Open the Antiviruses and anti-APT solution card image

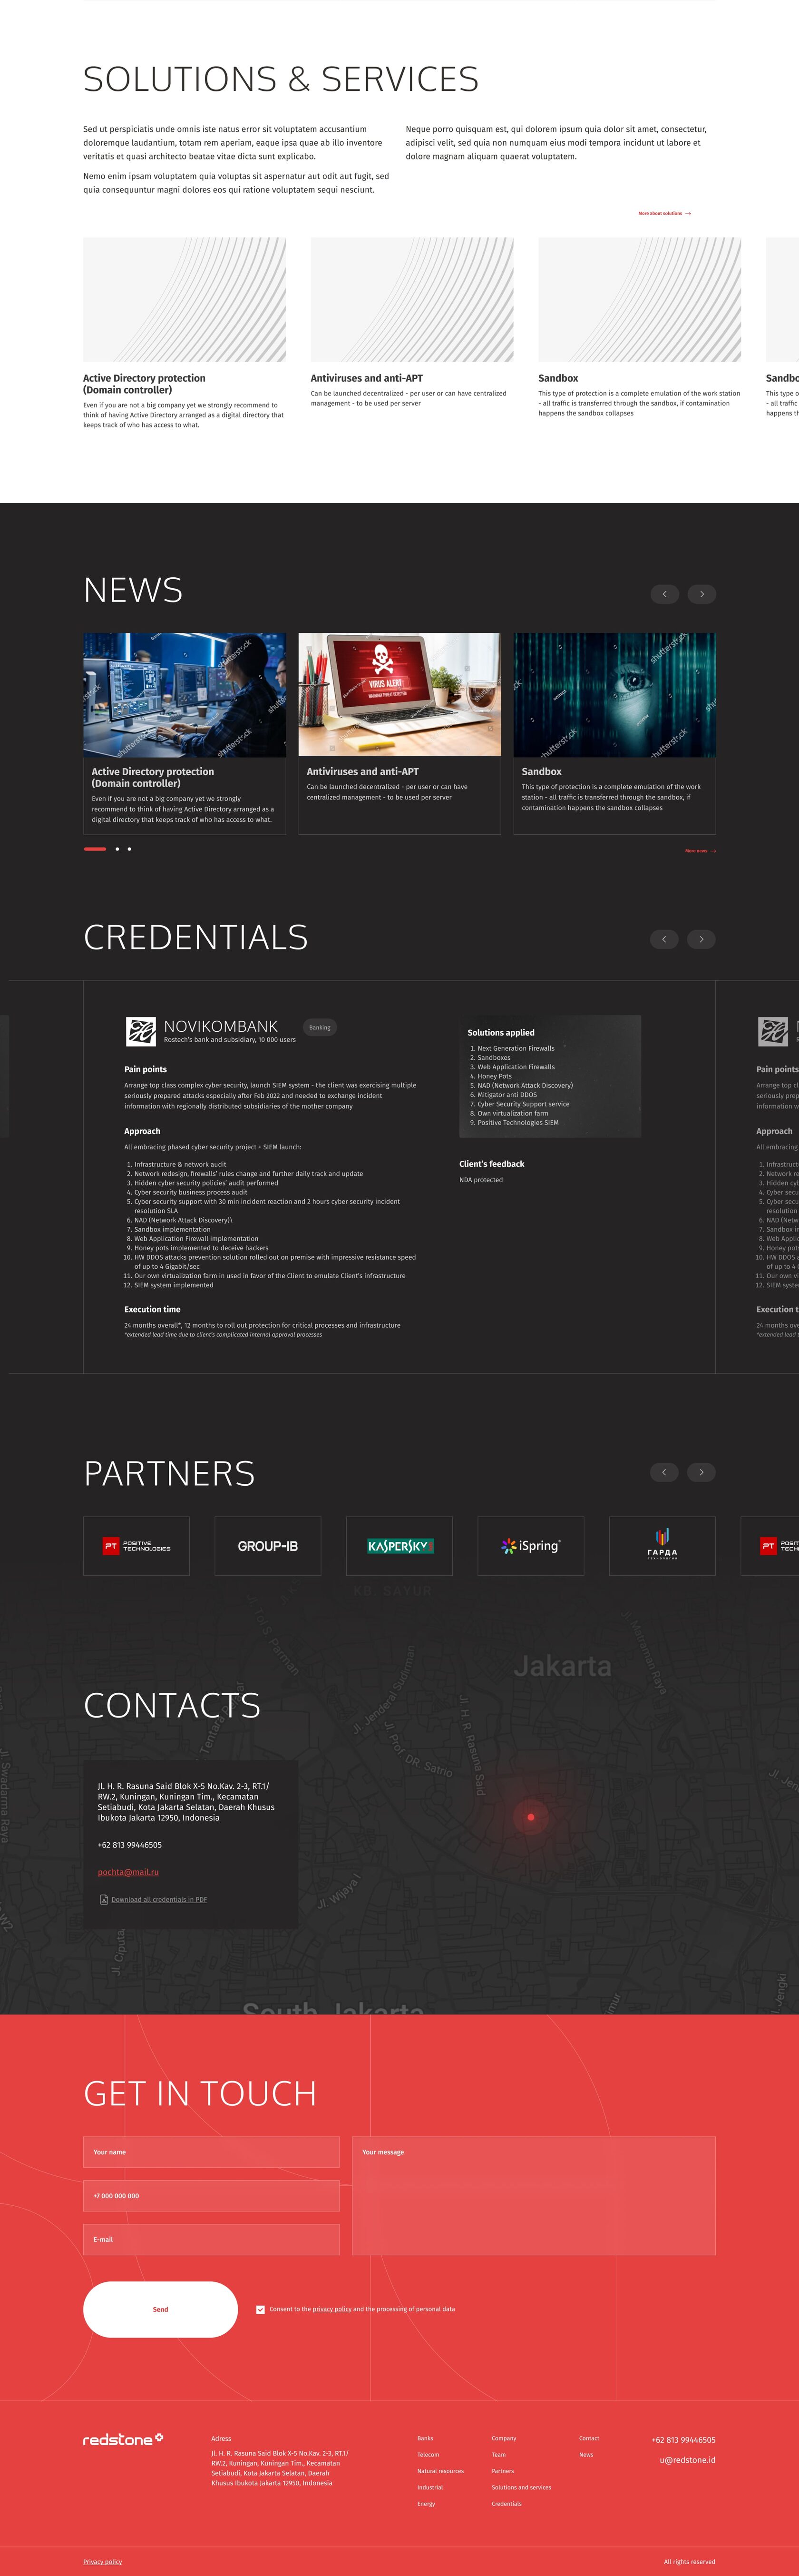[412, 299]
